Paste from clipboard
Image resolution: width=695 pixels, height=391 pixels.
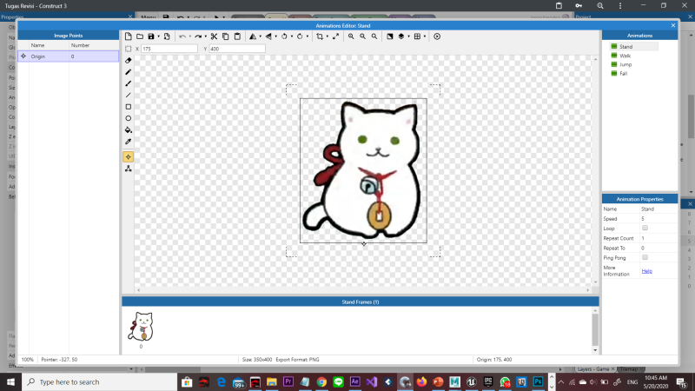click(237, 36)
